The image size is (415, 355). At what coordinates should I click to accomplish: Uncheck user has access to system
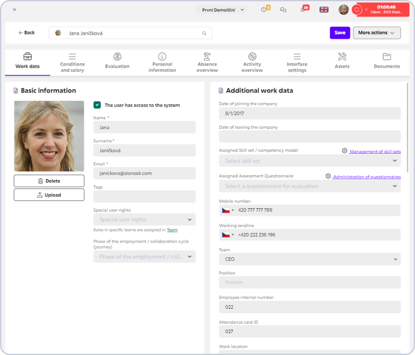[97, 105]
